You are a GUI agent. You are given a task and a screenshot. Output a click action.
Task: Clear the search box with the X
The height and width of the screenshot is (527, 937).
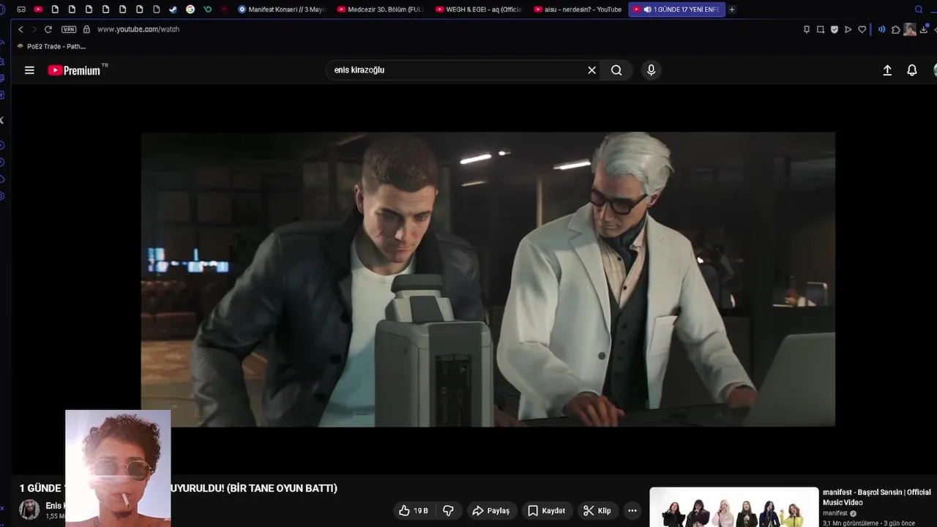coord(591,70)
